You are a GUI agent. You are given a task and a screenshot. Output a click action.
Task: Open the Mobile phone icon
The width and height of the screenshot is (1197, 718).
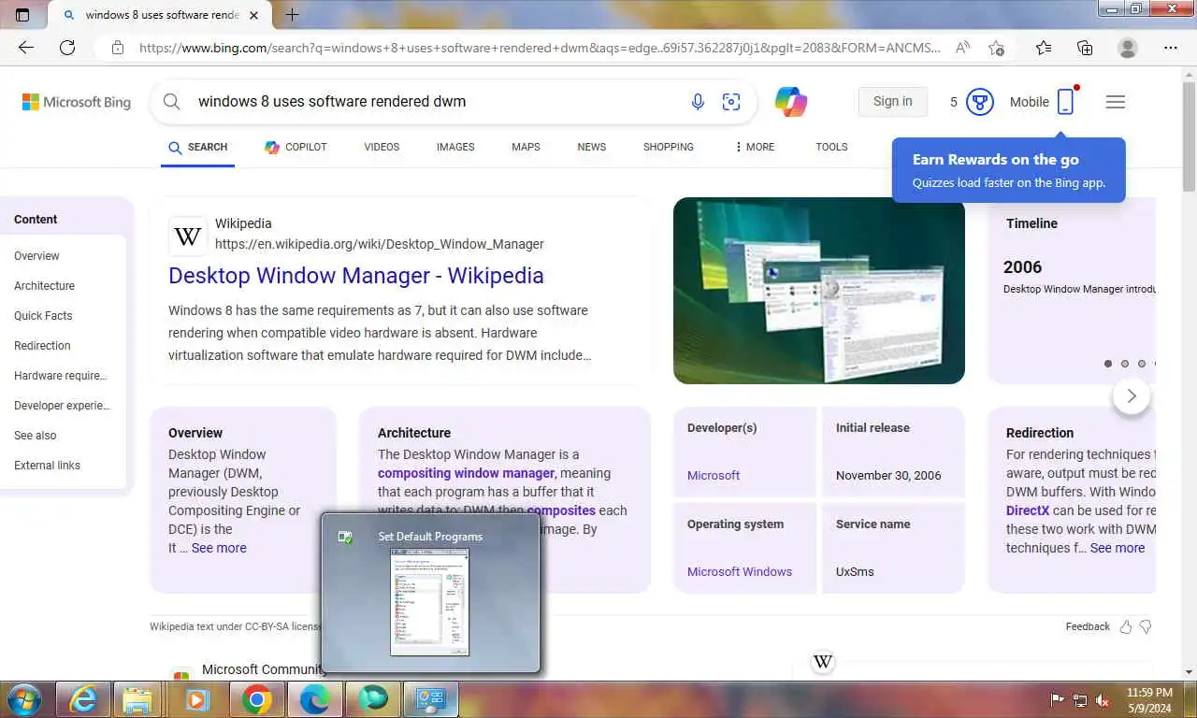(x=1065, y=102)
